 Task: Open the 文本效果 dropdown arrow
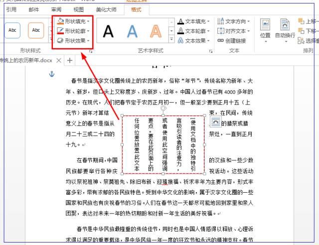click(x=208, y=41)
